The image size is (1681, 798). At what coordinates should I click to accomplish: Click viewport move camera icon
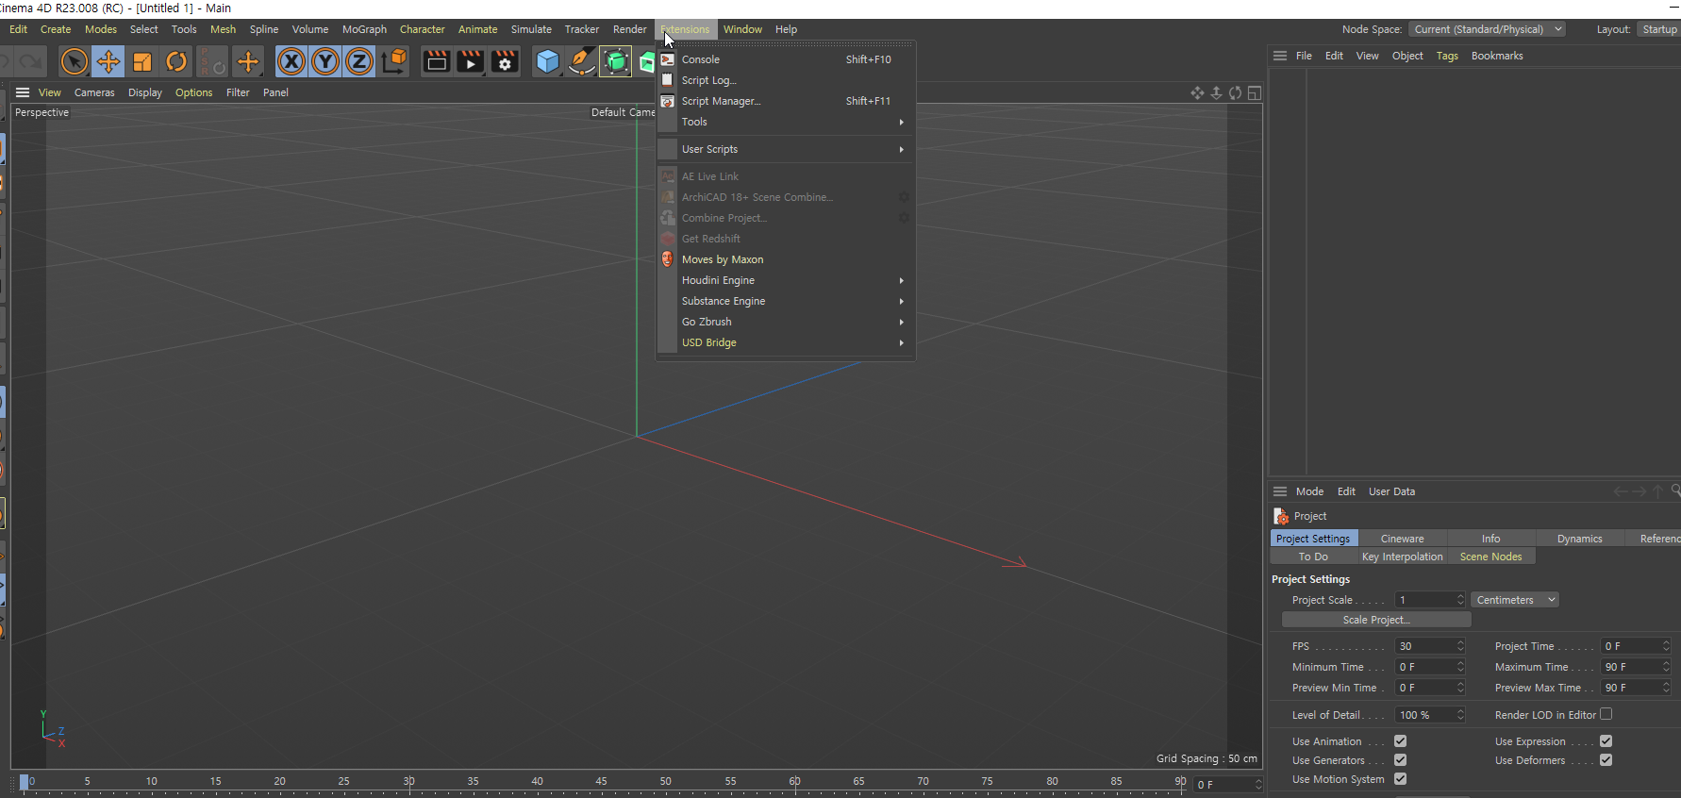(x=1197, y=92)
